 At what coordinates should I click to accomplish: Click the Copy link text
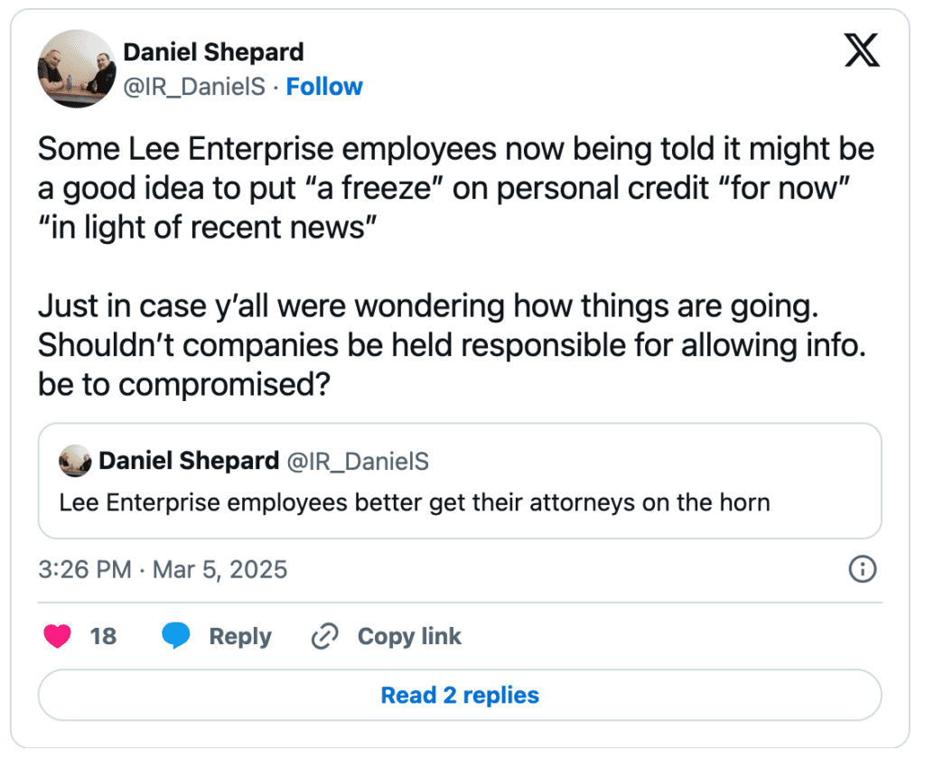pyautogui.click(x=409, y=636)
